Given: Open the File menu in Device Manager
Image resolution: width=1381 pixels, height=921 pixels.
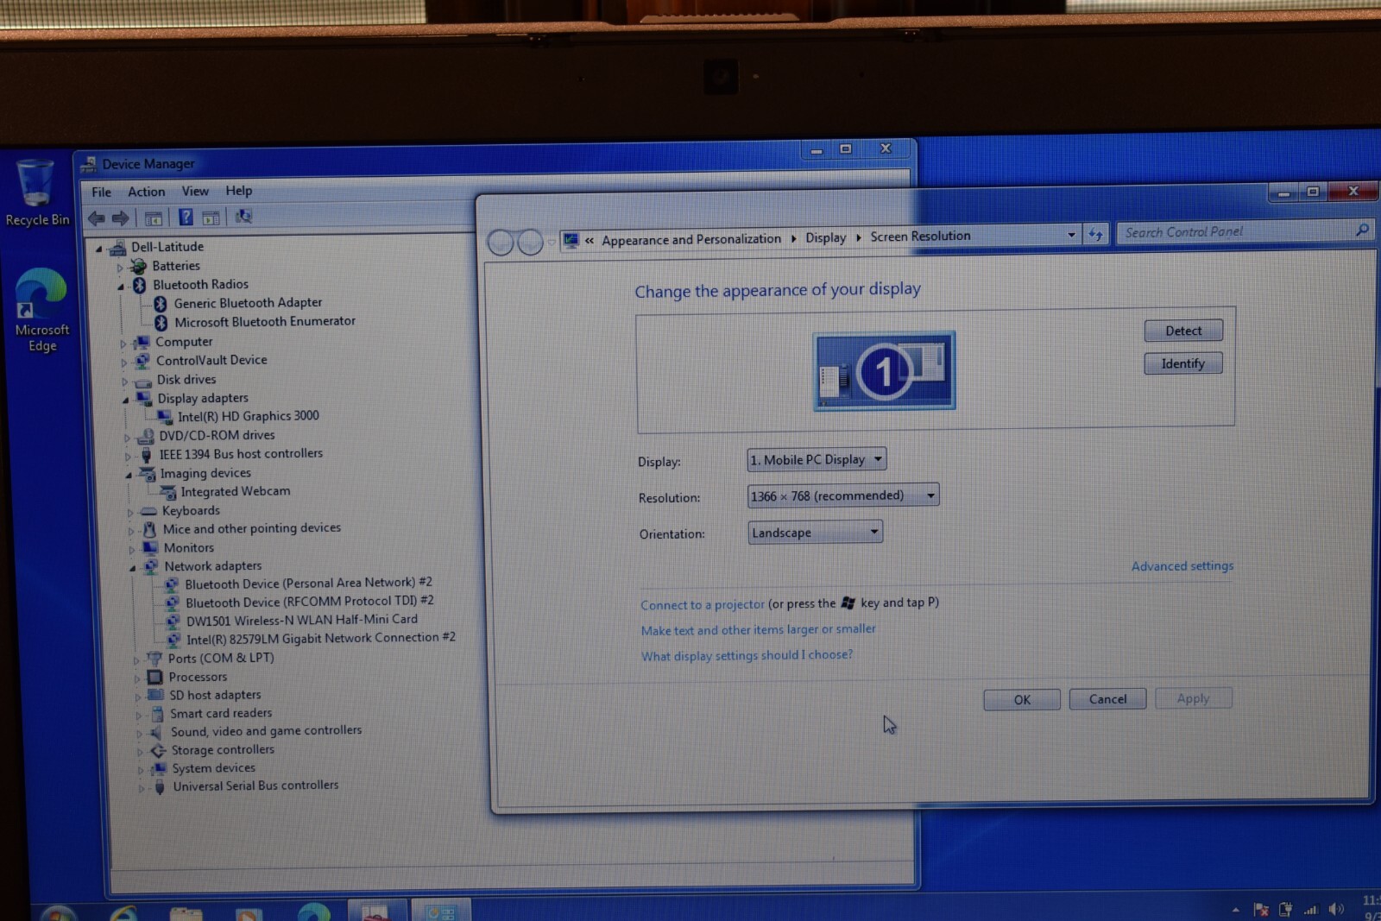Looking at the screenshot, I should click(x=101, y=192).
